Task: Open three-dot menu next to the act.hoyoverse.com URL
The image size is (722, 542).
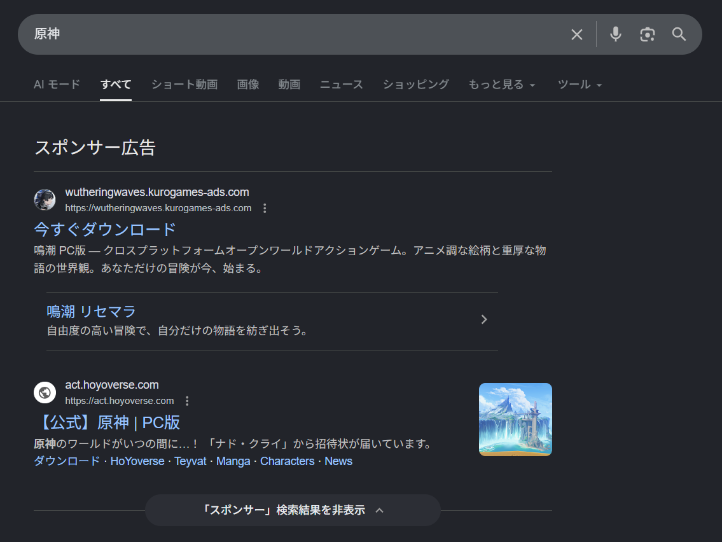Action: pyautogui.click(x=187, y=401)
